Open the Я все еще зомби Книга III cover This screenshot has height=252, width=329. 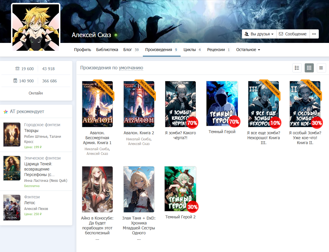(263, 104)
